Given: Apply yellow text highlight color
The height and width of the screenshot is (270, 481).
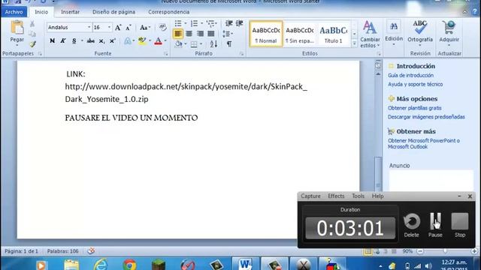Looking at the screenshot, I should (142, 40).
